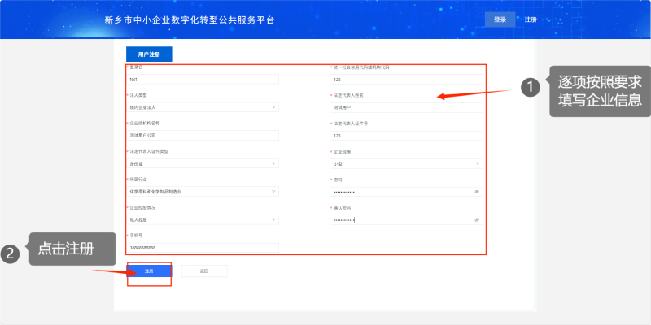The height and width of the screenshot is (325, 651).
Task: Expand the 所属行业 industry dropdown
Action: point(203,192)
